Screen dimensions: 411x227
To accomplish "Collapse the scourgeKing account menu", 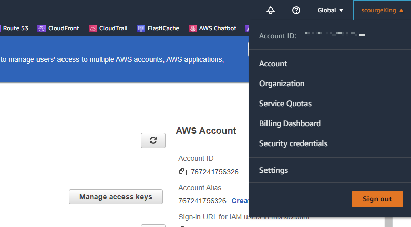I will point(382,10).
